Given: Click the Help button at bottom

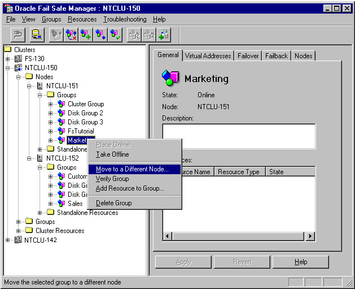Looking at the screenshot, I should pos(301,262).
